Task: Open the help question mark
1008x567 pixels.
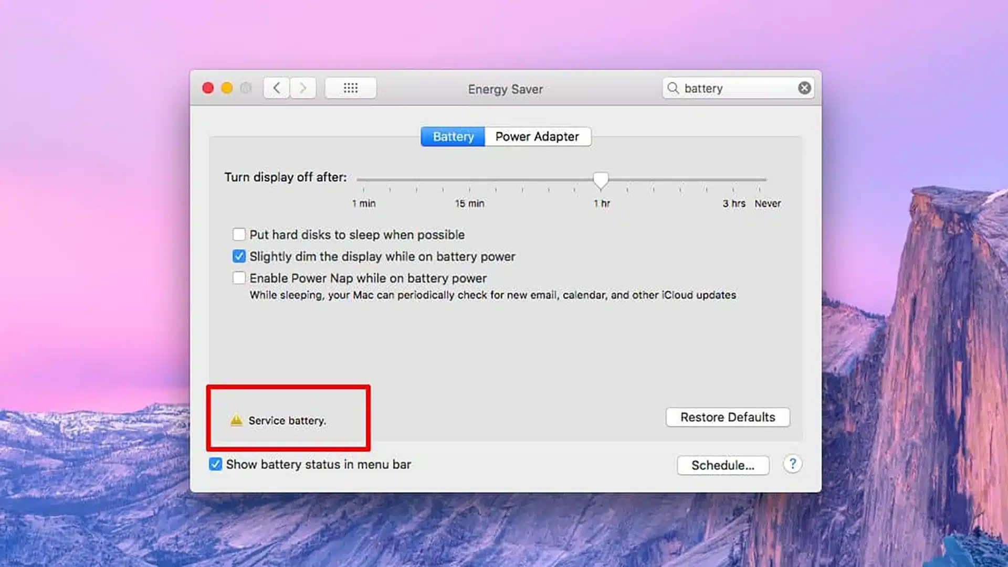Action: click(x=792, y=464)
